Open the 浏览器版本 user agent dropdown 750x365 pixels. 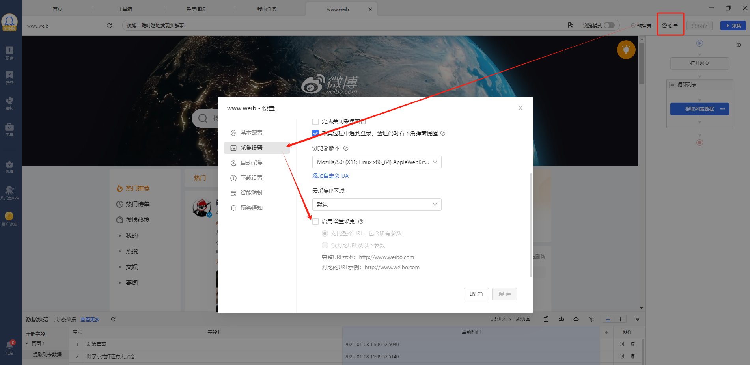(377, 162)
